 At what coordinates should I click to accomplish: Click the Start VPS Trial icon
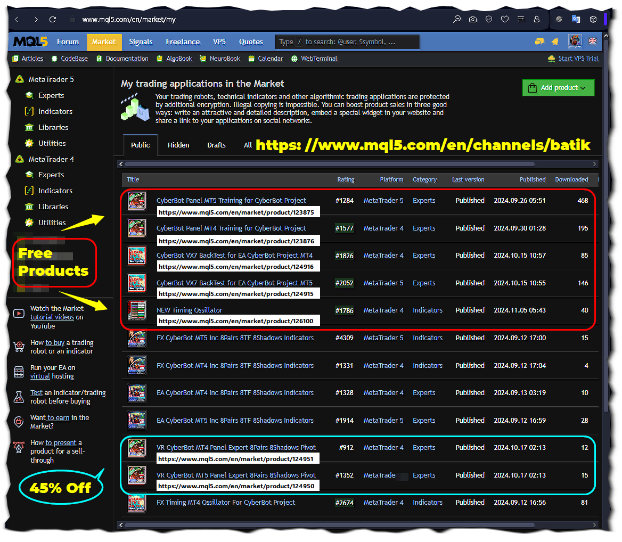551,59
